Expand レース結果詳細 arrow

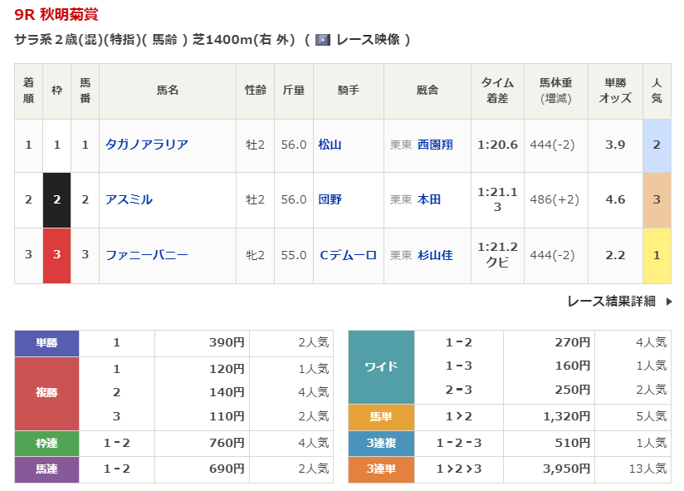pyautogui.click(x=669, y=302)
